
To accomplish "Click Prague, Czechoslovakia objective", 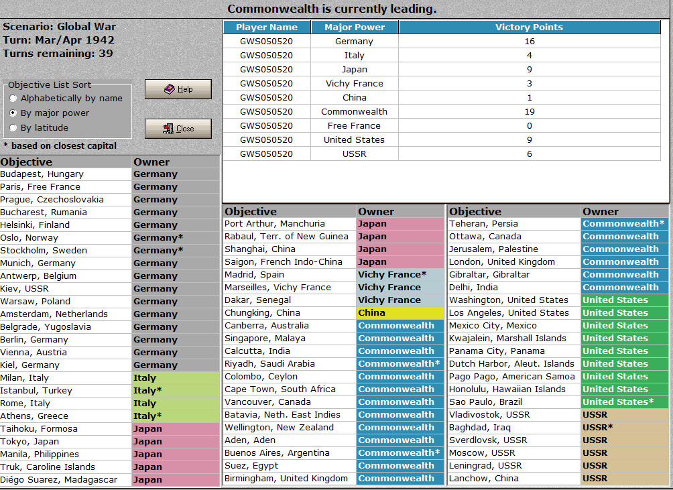I will (x=65, y=200).
